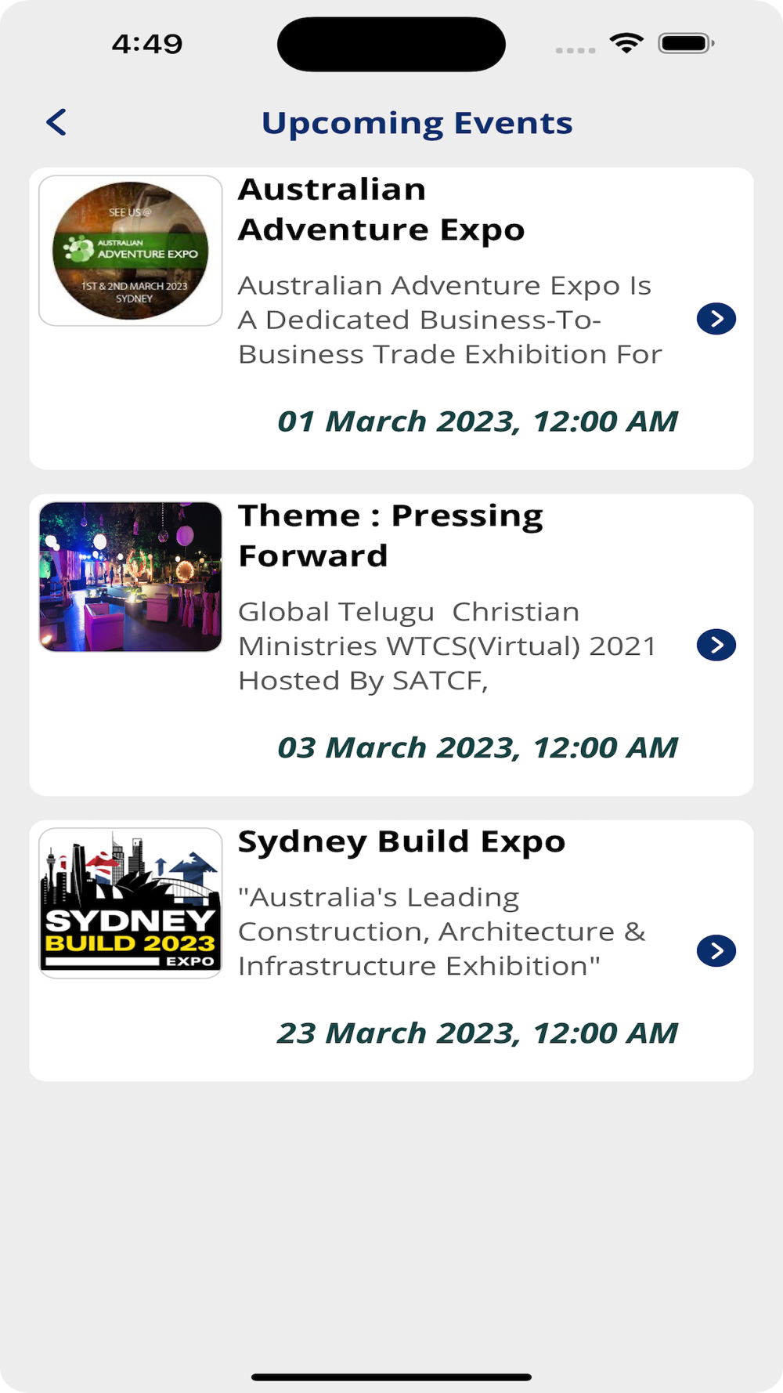Tap the back arrow icon

56,122
